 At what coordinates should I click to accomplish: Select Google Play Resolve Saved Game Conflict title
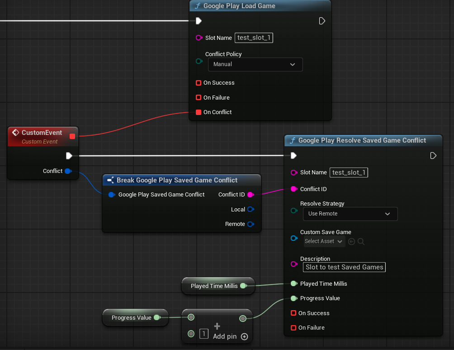click(362, 140)
